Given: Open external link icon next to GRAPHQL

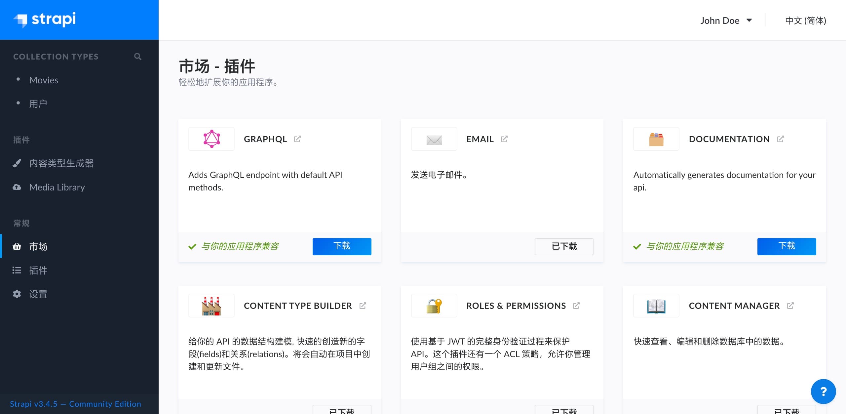Looking at the screenshot, I should [x=297, y=139].
